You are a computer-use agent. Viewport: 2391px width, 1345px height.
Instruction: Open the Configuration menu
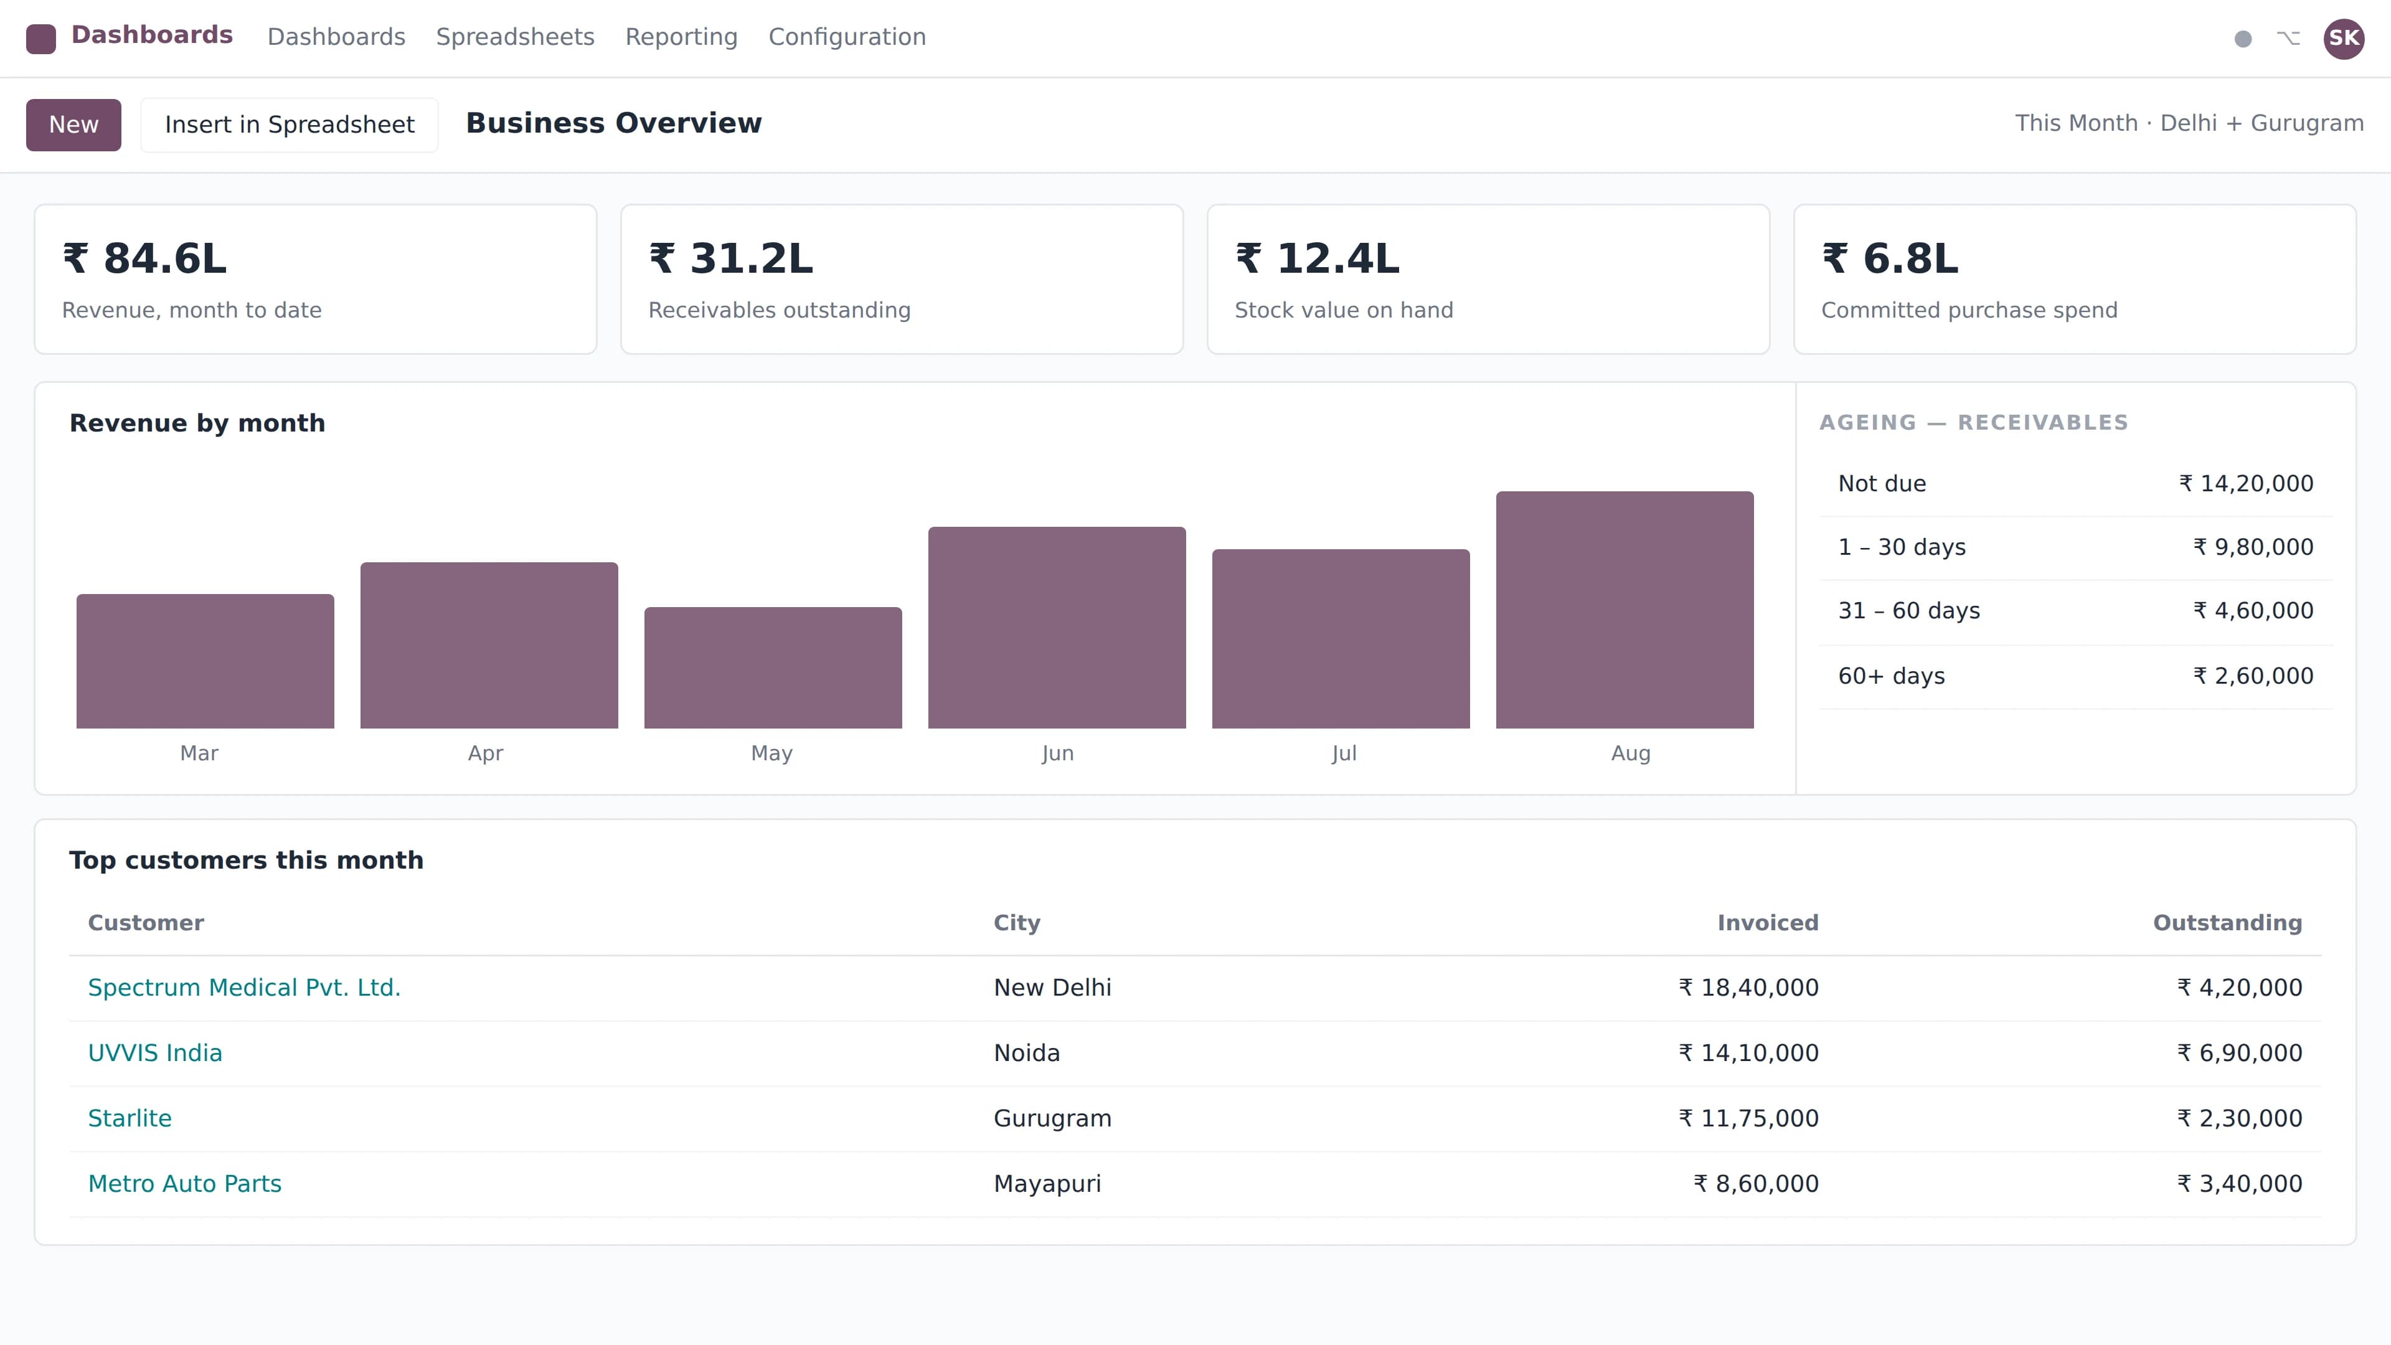click(847, 37)
